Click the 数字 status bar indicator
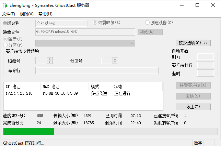This screenshot has width=221, height=146. (198, 143)
